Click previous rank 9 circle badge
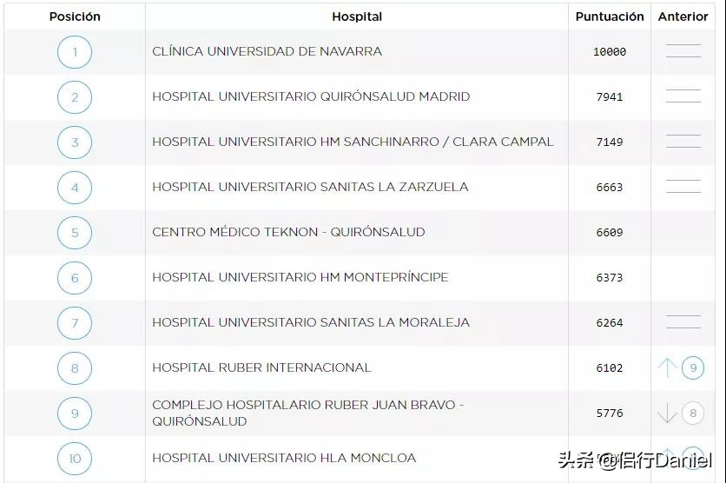 coord(693,368)
